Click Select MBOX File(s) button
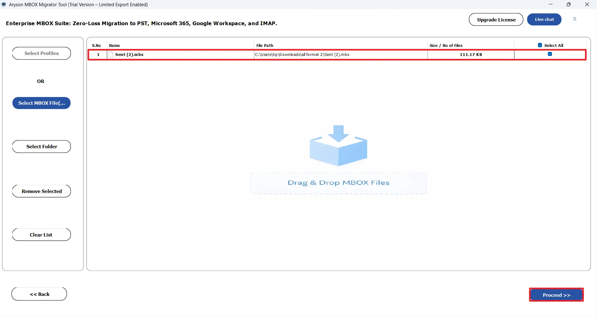Screen dimensions: 597x317 pos(42,103)
